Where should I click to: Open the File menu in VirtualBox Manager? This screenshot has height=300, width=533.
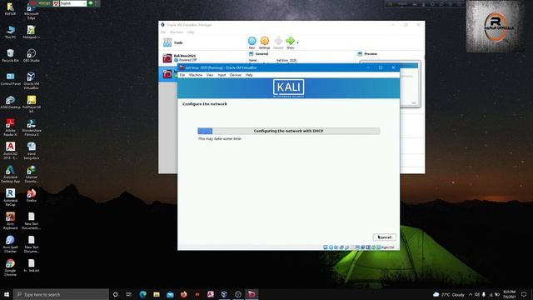(x=163, y=32)
